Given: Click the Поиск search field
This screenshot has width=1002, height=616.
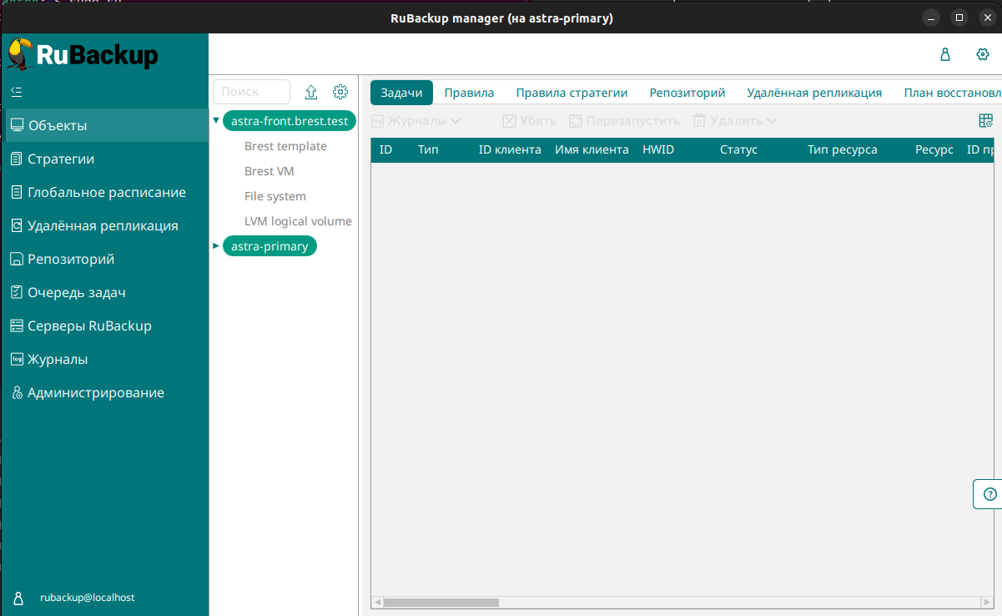Looking at the screenshot, I should pos(251,92).
